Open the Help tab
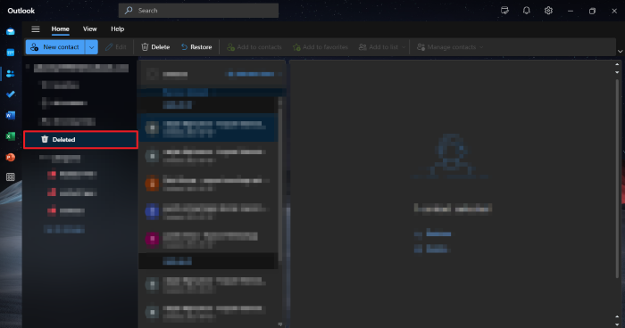Image resolution: width=625 pixels, height=328 pixels. (x=117, y=29)
